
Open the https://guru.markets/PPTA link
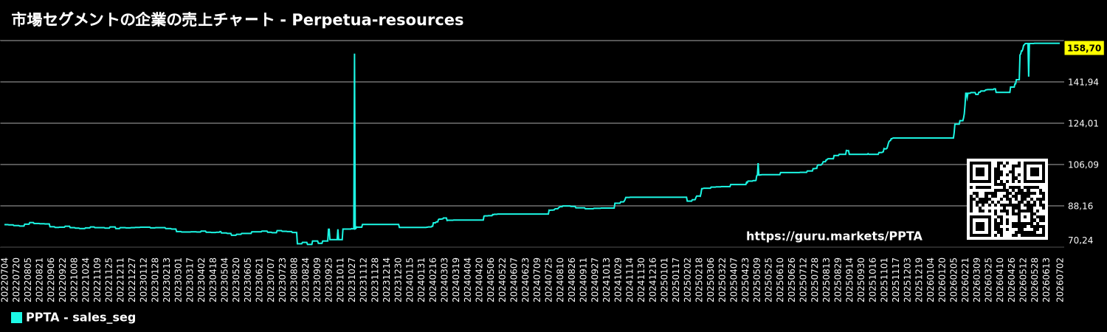(x=834, y=236)
